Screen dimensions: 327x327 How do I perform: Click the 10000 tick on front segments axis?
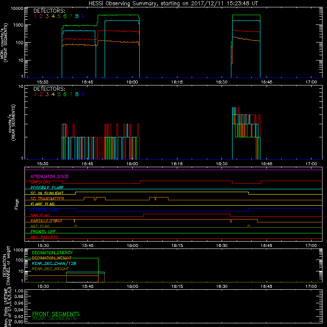(x=17, y=8)
